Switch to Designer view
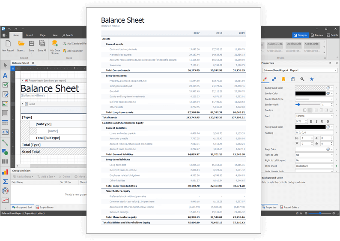340x241 pixels. pos(301,35)
